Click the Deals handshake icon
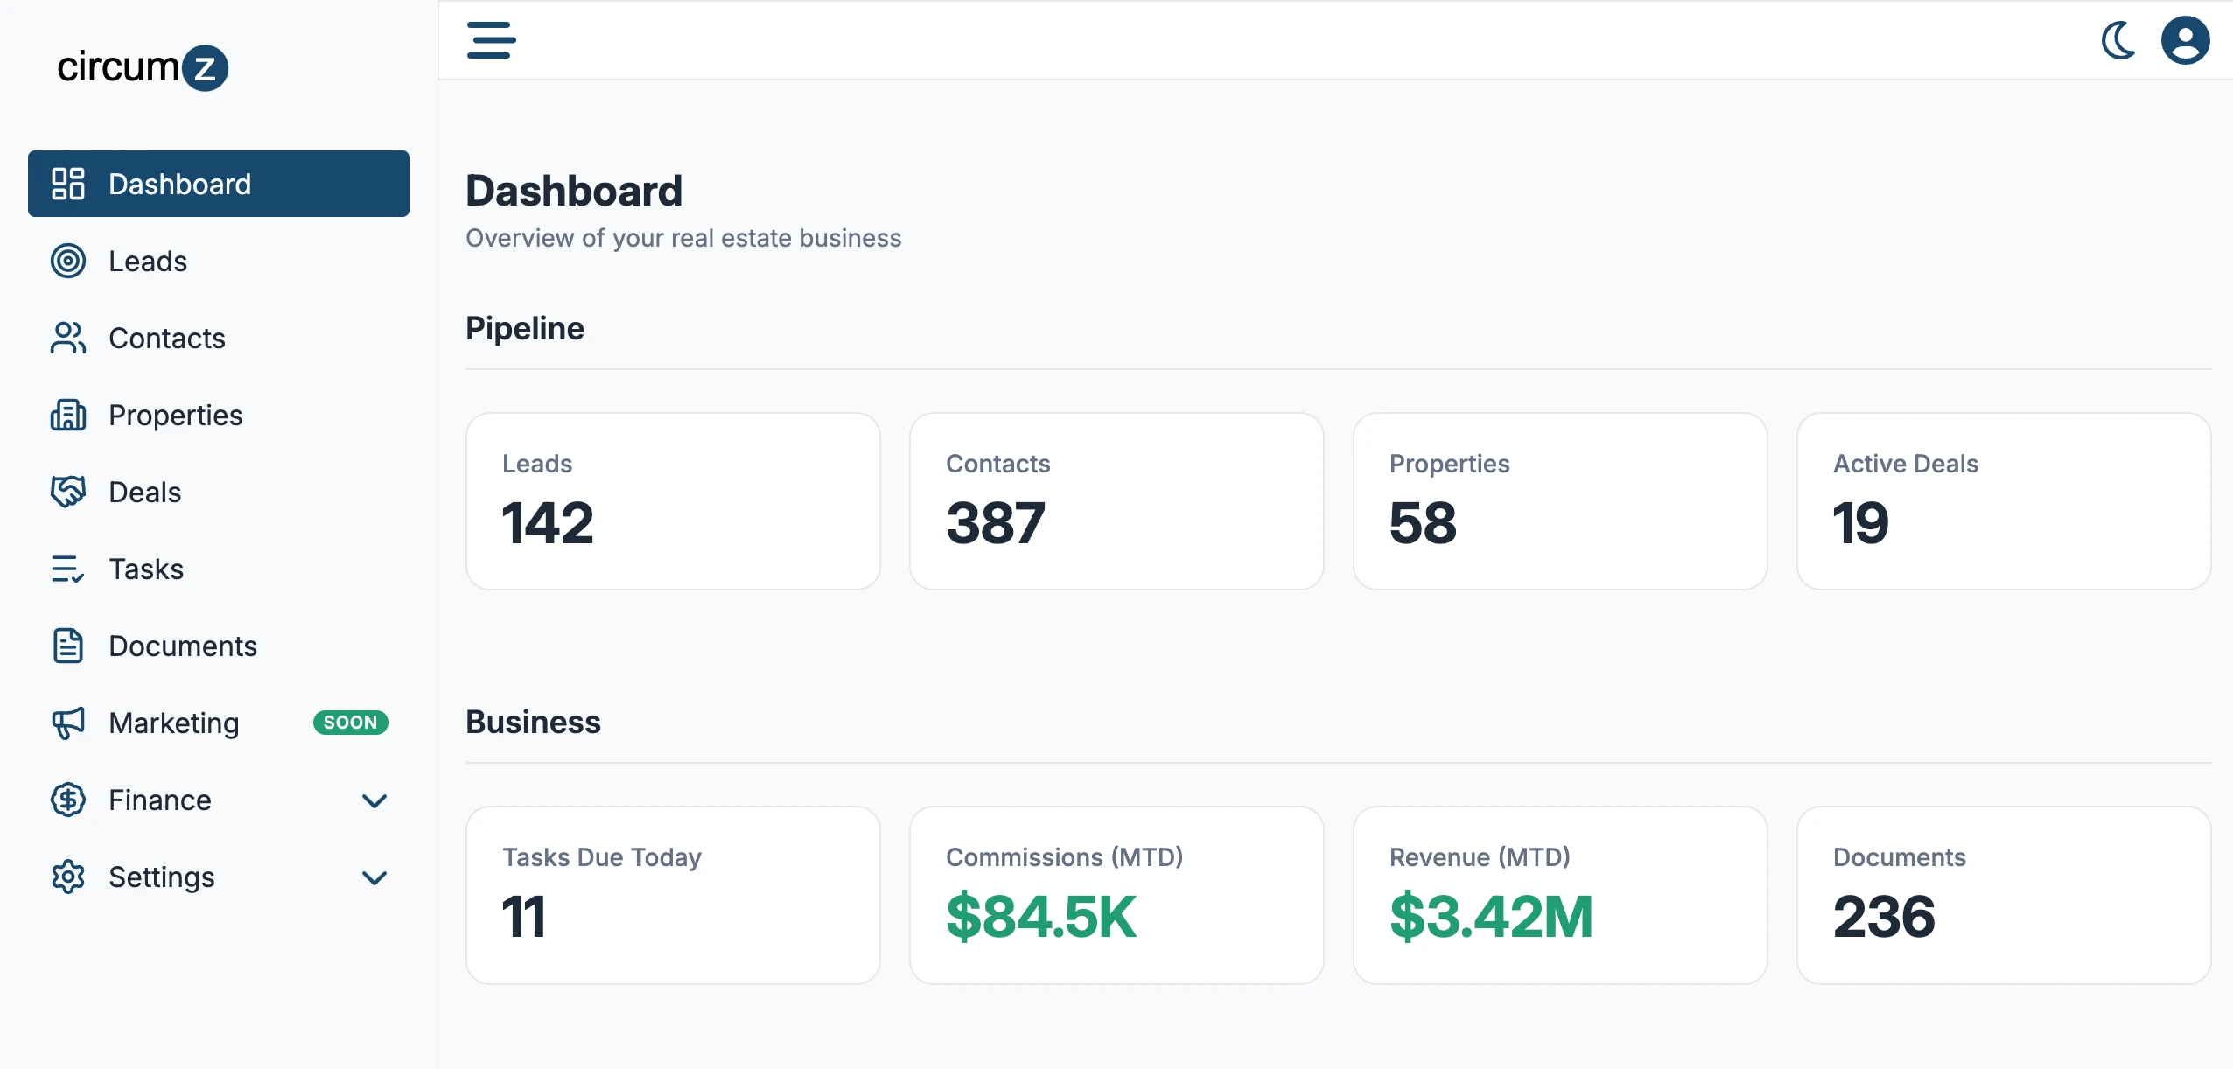2233x1069 pixels. coord(68,492)
